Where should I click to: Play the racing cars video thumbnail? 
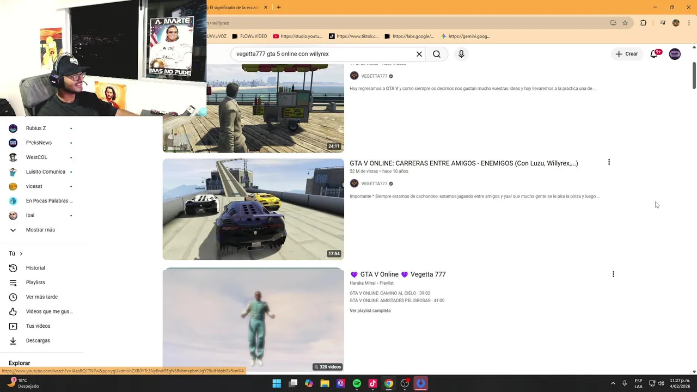point(253,209)
